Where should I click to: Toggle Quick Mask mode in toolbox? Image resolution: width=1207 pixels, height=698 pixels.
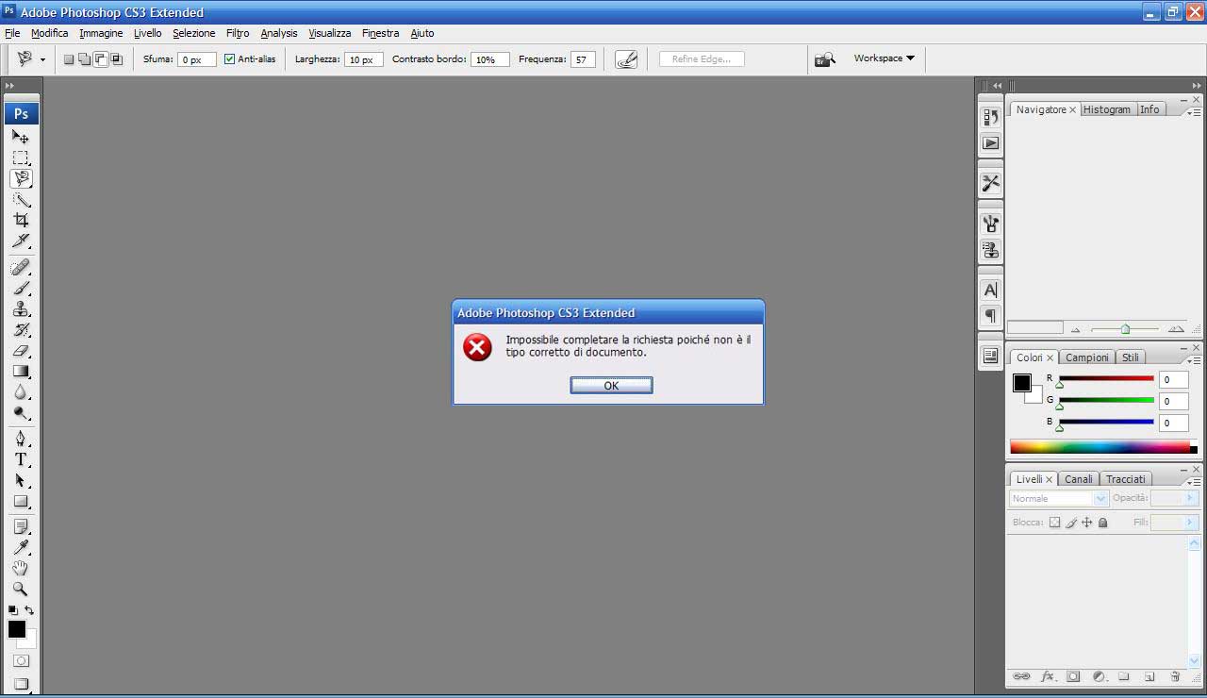pos(21,661)
